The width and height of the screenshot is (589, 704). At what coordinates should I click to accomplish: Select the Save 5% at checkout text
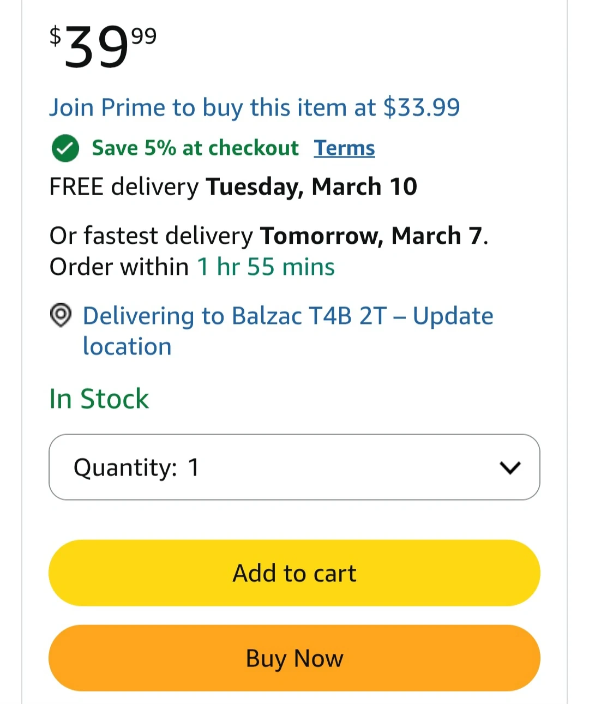[195, 148]
